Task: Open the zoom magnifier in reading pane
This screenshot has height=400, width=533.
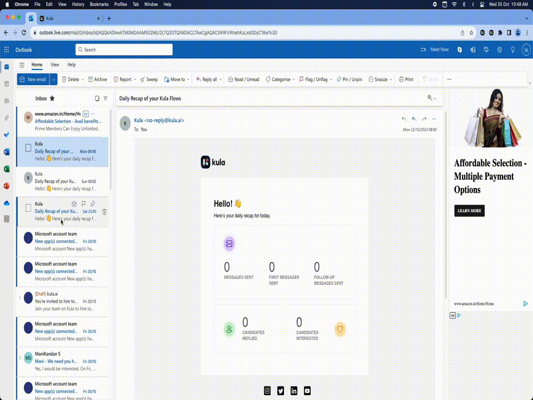Action: pos(430,98)
